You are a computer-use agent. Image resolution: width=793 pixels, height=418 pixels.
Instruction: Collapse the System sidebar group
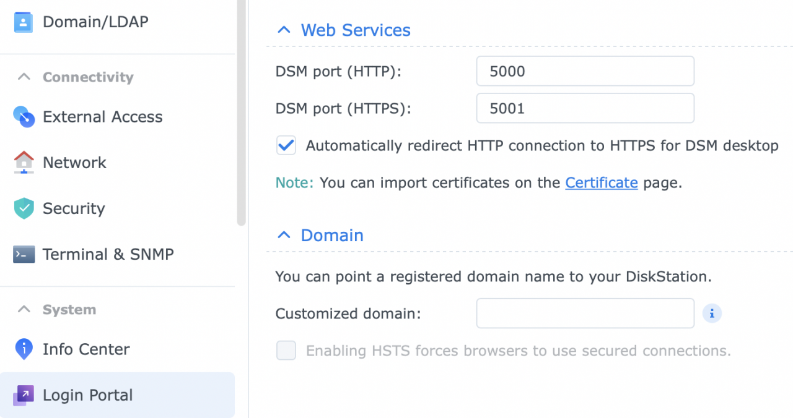point(24,310)
